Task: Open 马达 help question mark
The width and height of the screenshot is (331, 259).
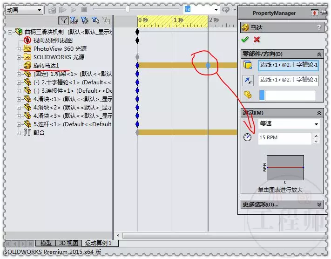Action: [x=319, y=27]
